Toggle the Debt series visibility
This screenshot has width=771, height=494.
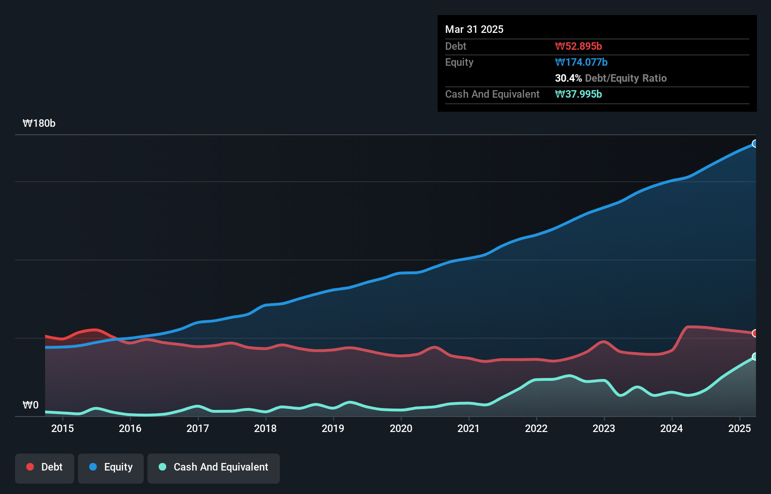click(45, 468)
